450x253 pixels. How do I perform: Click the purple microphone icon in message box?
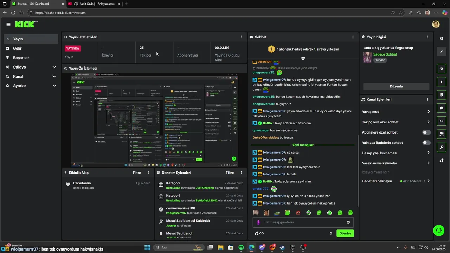coord(258,222)
